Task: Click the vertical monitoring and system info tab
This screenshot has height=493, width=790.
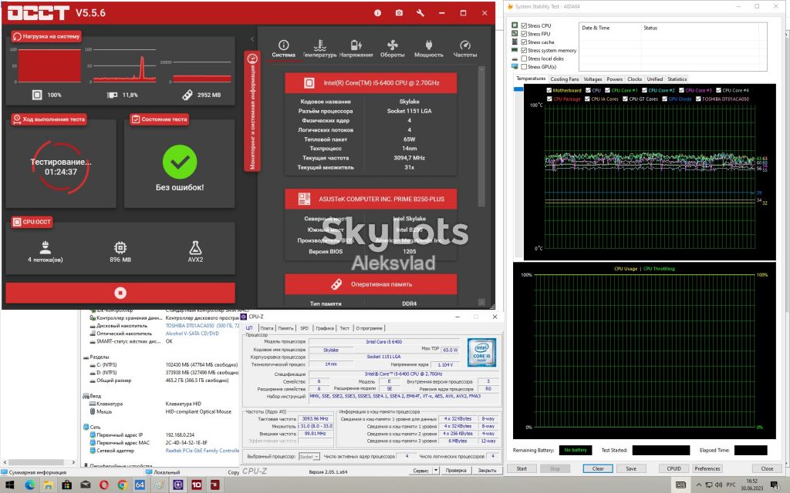Action: pos(252,111)
